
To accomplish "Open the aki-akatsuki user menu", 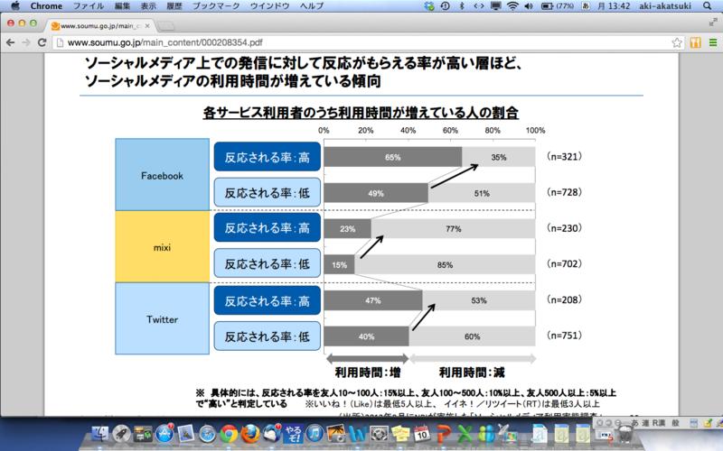I will (665, 6).
